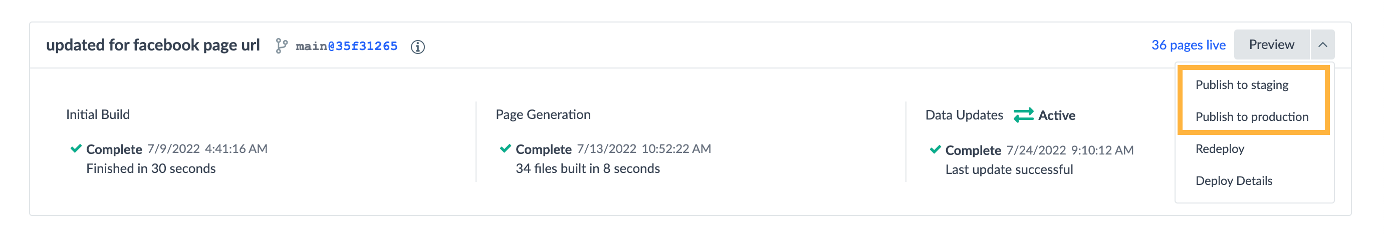Open Deploy Details menu entry

1234,181
